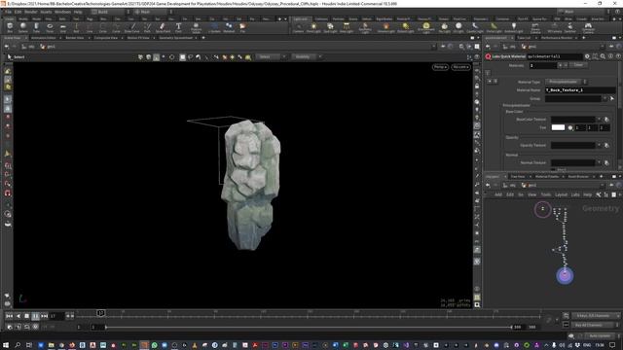
Task: Select the L-System shelf tool
Action: click(214, 27)
